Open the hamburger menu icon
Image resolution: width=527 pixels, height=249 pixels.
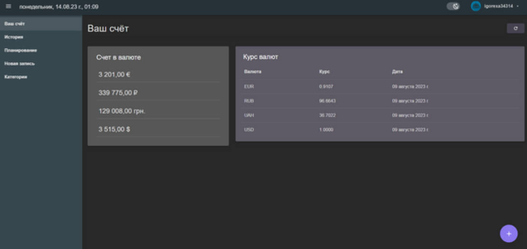[9, 6]
